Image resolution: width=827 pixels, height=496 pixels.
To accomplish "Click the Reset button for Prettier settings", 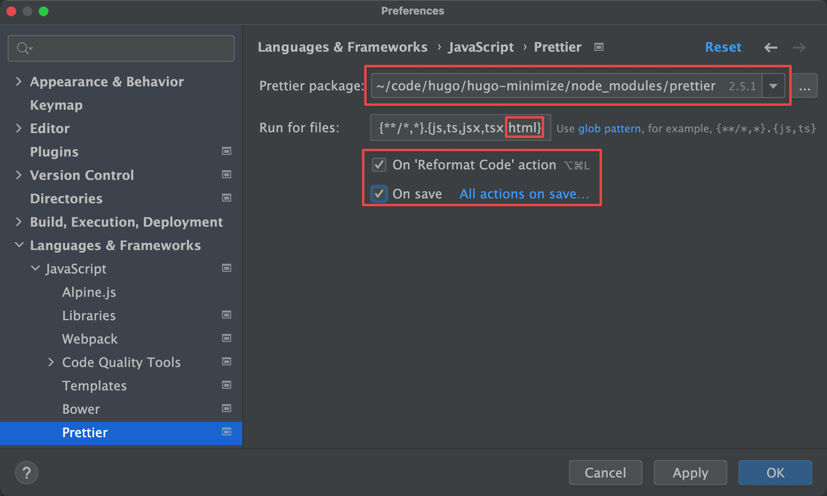I will tap(724, 46).
